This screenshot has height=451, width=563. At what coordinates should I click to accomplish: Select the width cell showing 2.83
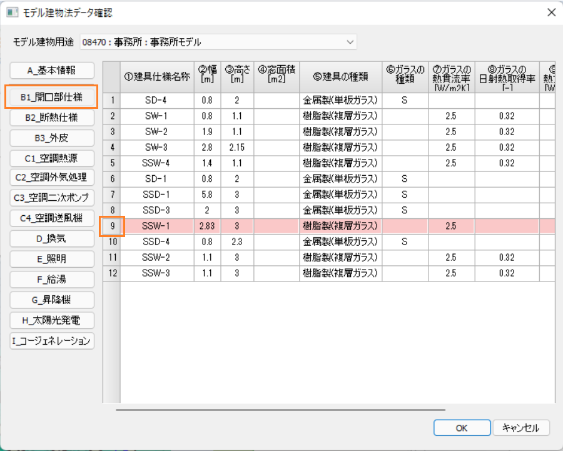206,225
